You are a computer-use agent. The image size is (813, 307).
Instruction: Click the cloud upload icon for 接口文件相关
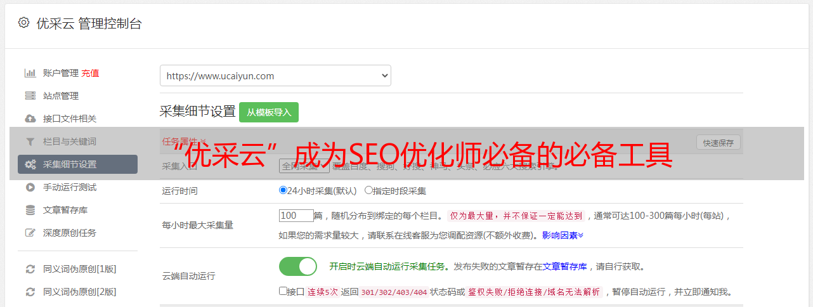click(x=30, y=119)
